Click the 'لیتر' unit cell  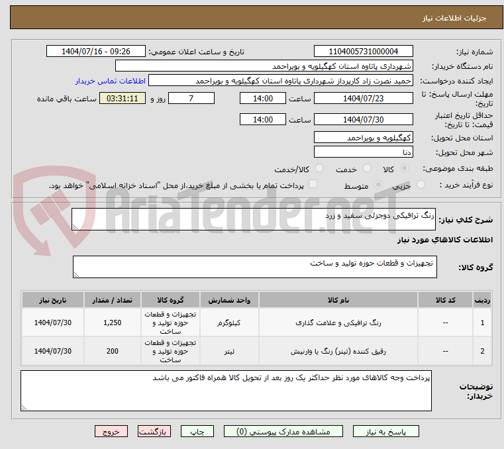coord(229,351)
